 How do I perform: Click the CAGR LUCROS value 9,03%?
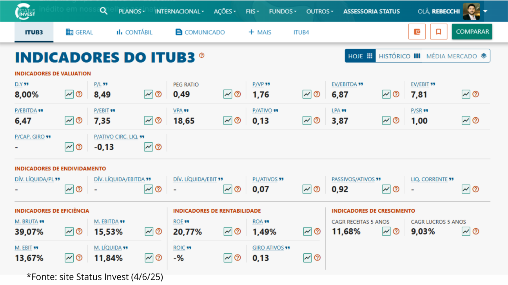pyautogui.click(x=423, y=232)
